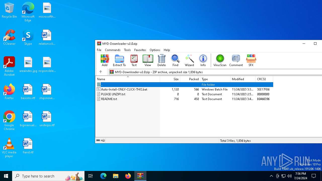This screenshot has height=181, width=322.
Task: Select the fiand.rtf desktop file
Action: [x=28, y=146]
